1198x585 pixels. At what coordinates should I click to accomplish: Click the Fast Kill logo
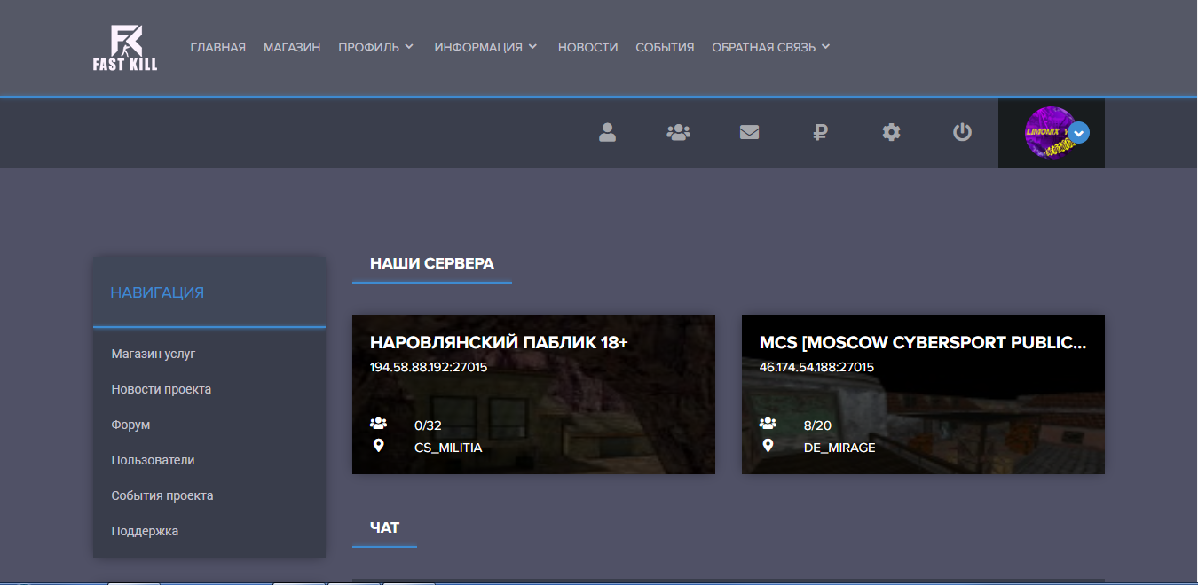point(125,47)
